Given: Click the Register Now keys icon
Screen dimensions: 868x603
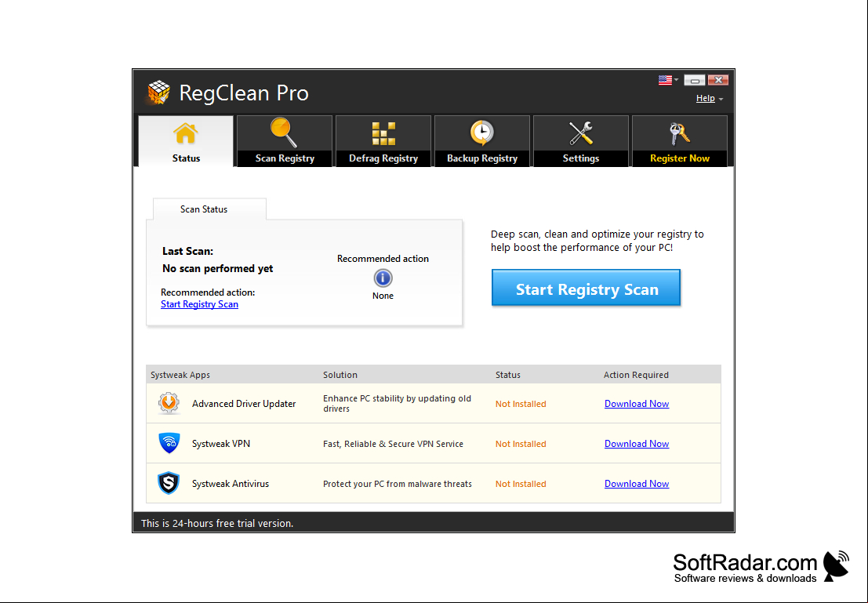Looking at the screenshot, I should pyautogui.click(x=679, y=133).
